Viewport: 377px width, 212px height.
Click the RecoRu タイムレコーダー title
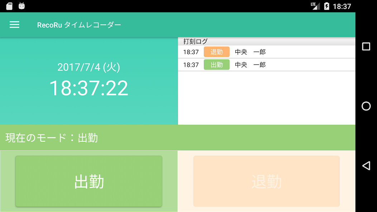pos(79,25)
